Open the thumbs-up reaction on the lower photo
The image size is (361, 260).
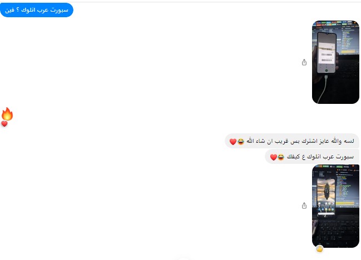[319, 249]
